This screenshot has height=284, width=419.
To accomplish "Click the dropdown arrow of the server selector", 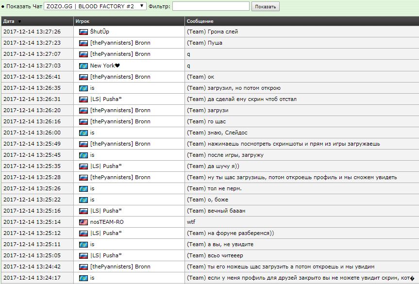I will click(141, 6).
